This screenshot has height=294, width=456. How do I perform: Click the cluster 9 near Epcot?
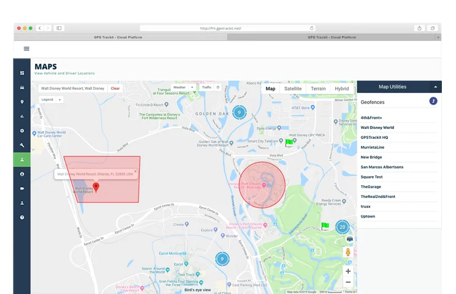point(222,259)
